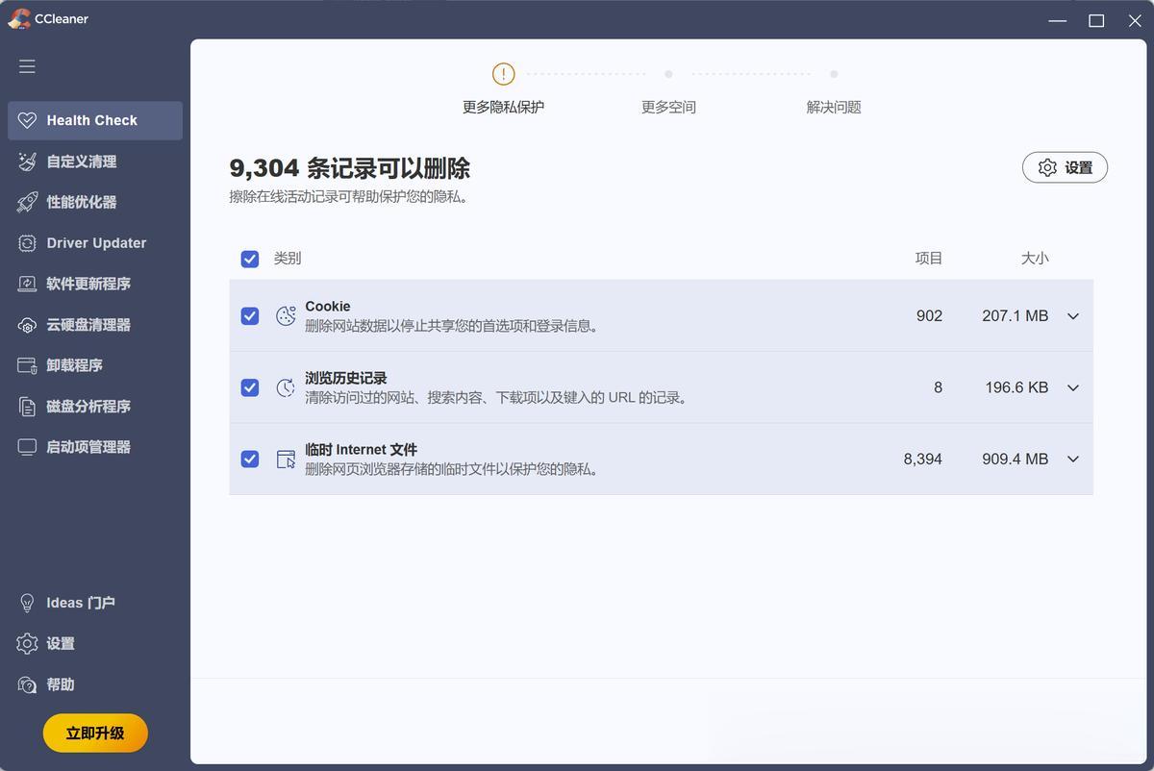The height and width of the screenshot is (771, 1154).
Task: Expand the 临时 Internet 文件 row chevron
Action: tap(1073, 460)
